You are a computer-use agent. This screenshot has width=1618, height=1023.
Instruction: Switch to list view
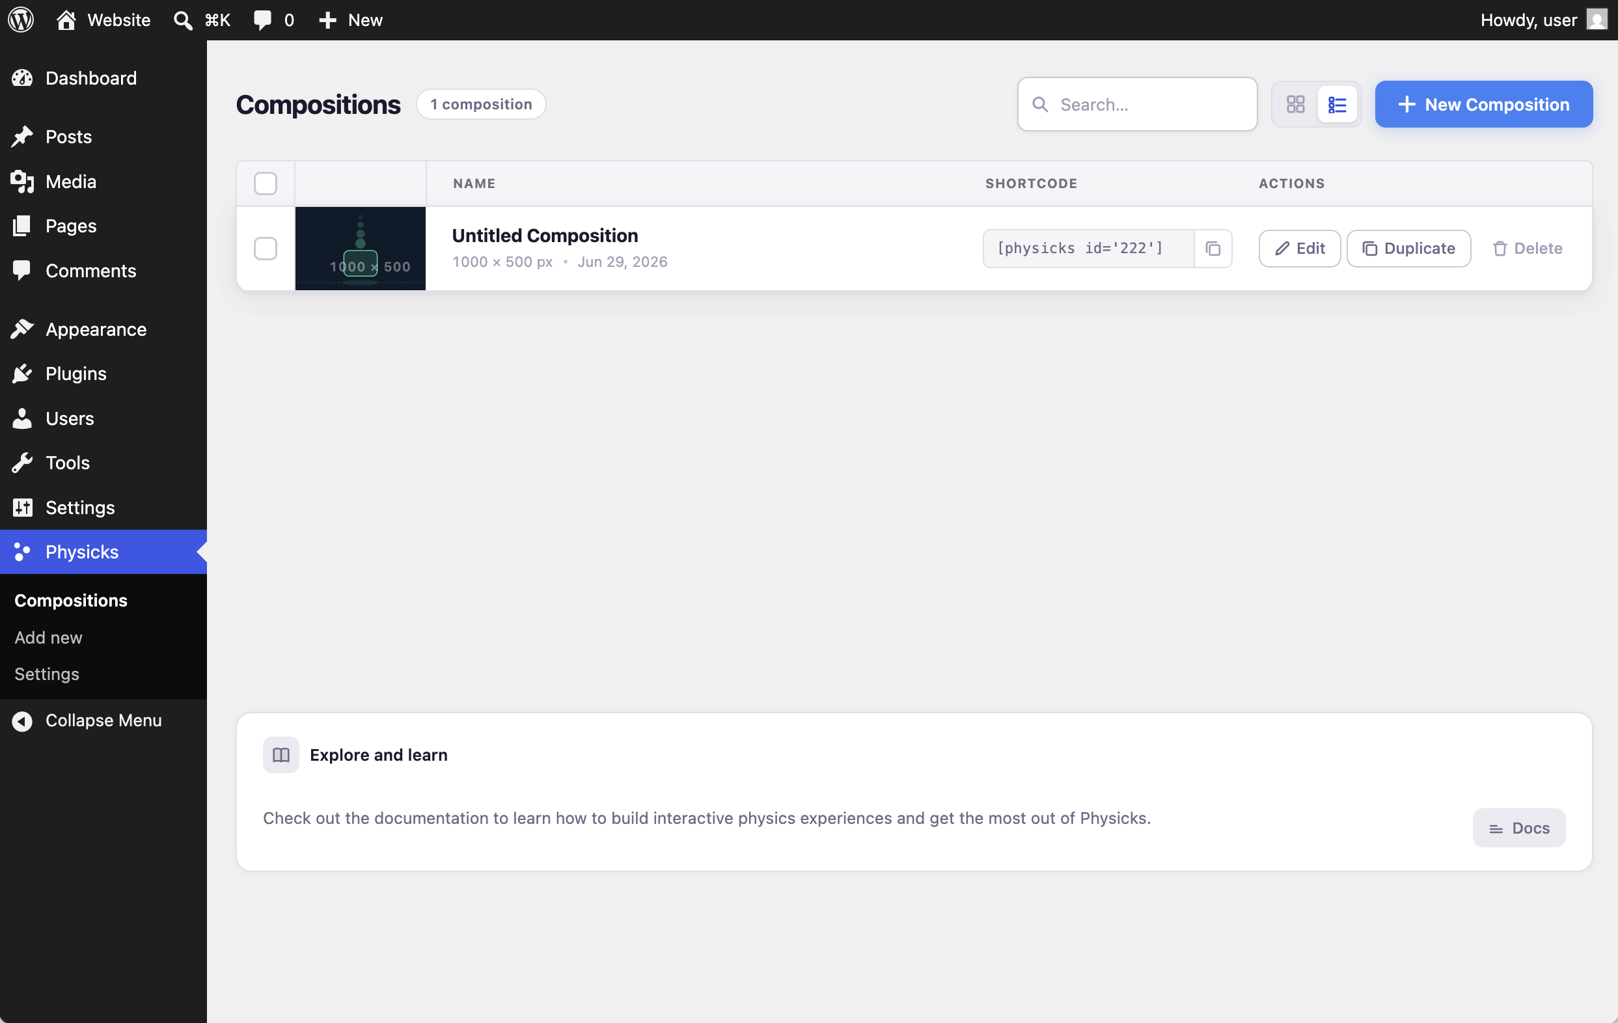[x=1337, y=104]
